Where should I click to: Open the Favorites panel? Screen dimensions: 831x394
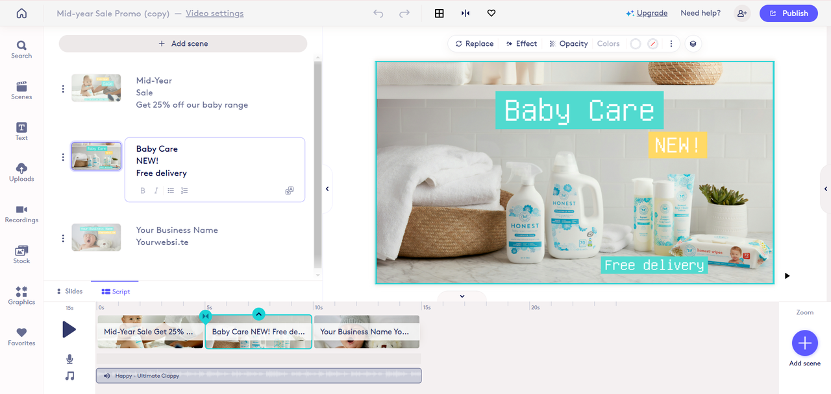[21, 337]
